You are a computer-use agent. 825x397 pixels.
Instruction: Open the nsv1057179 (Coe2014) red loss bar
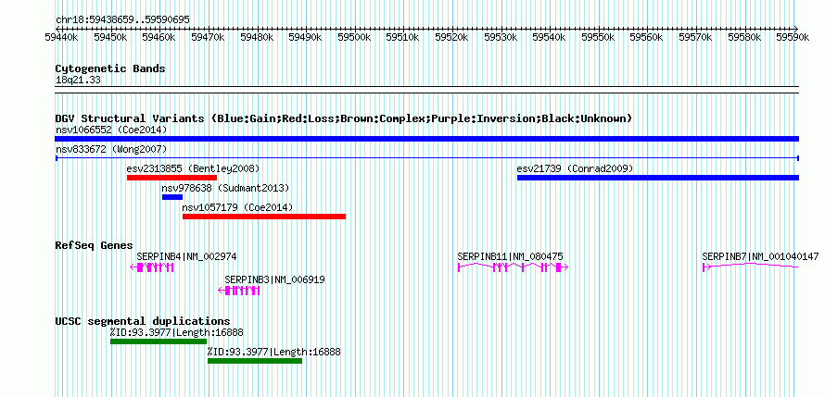coord(264,217)
